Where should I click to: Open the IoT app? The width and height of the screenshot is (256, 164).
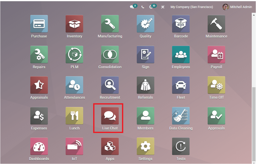(74, 146)
